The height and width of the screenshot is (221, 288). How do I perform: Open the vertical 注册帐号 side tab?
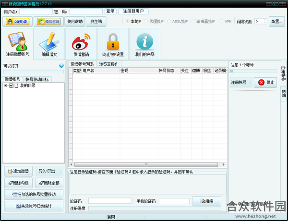coord(283,72)
